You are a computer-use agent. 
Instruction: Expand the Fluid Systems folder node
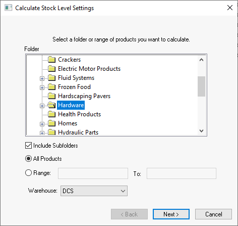(42, 78)
